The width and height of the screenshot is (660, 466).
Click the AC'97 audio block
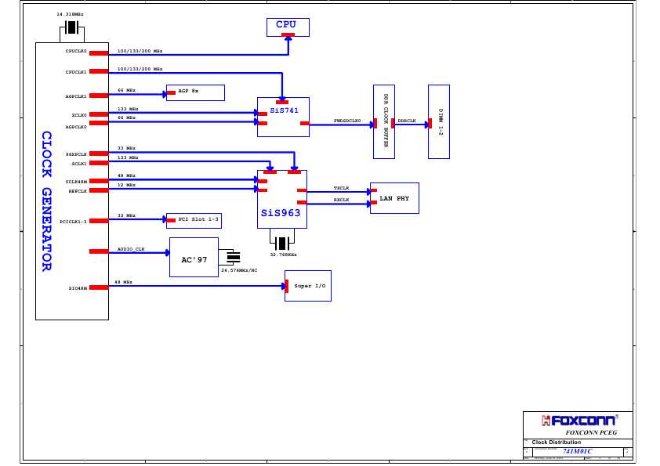(194, 258)
